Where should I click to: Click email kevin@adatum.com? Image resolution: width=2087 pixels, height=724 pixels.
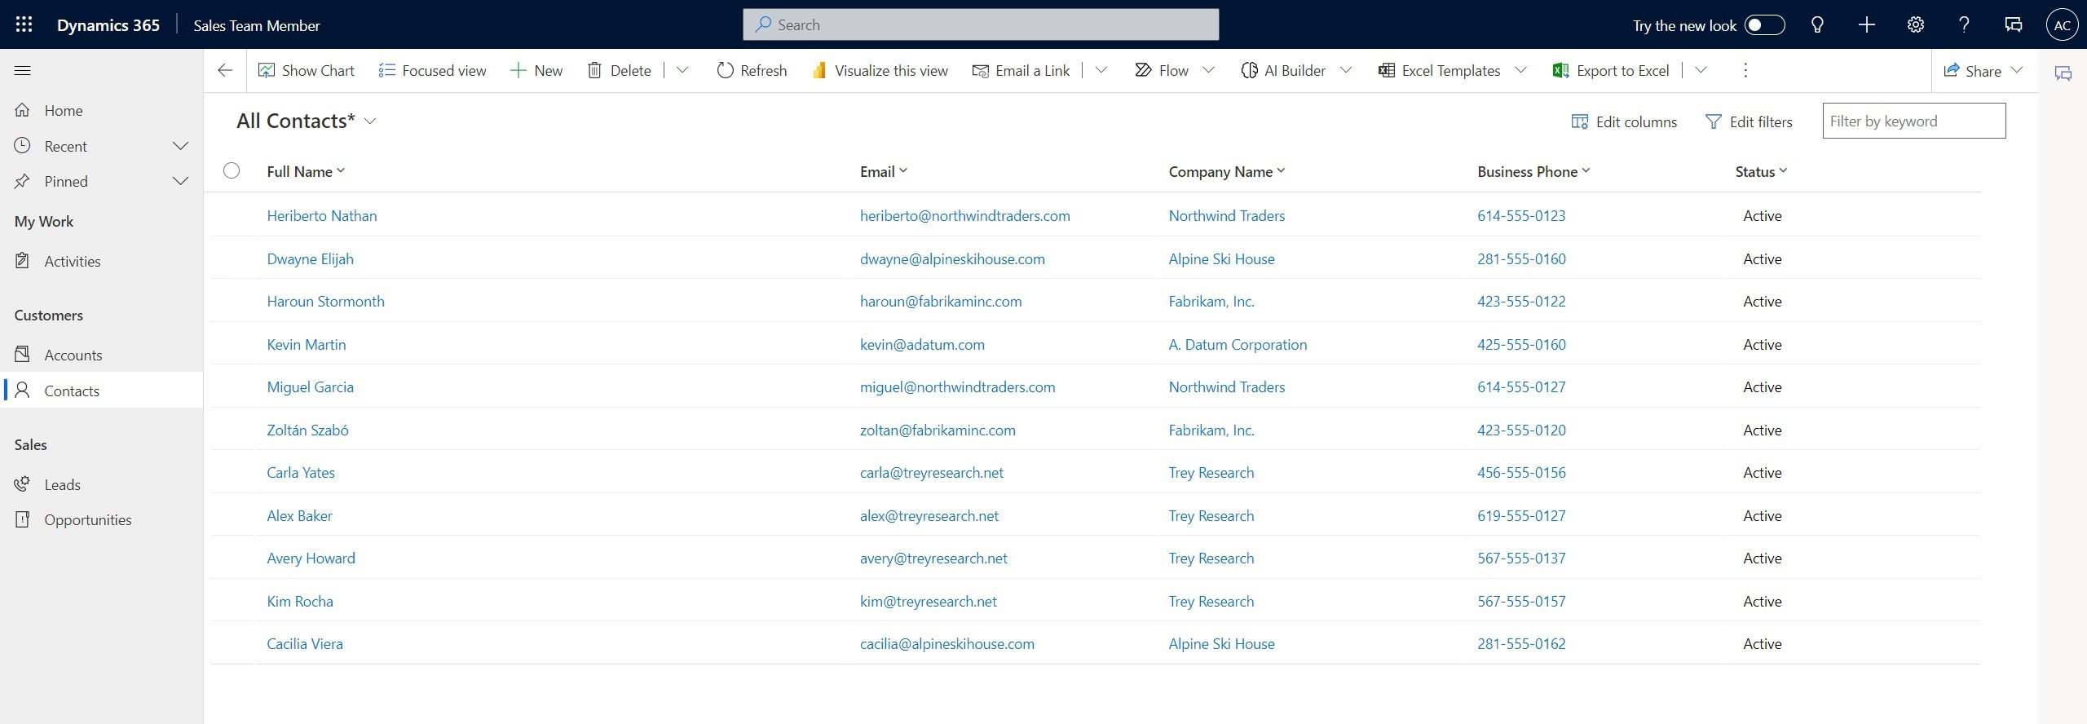(x=922, y=344)
